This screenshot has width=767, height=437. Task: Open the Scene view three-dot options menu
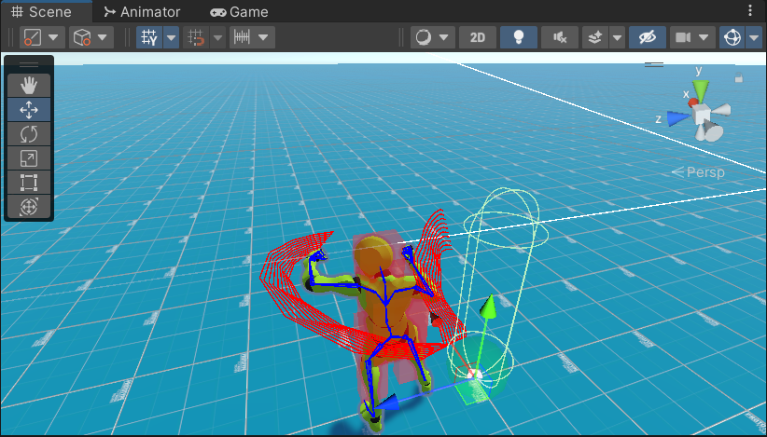[x=751, y=11]
